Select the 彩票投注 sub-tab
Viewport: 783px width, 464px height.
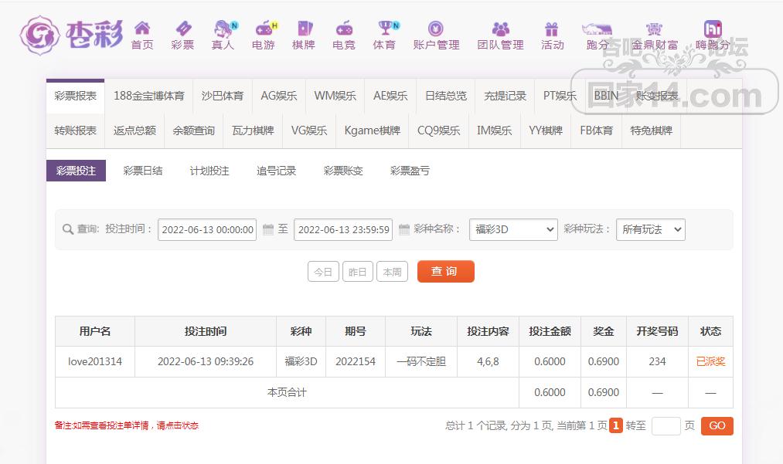pyautogui.click(x=76, y=171)
